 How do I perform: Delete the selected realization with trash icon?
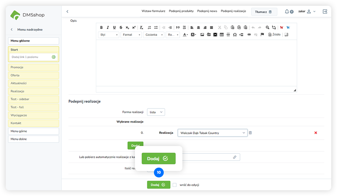point(250,133)
